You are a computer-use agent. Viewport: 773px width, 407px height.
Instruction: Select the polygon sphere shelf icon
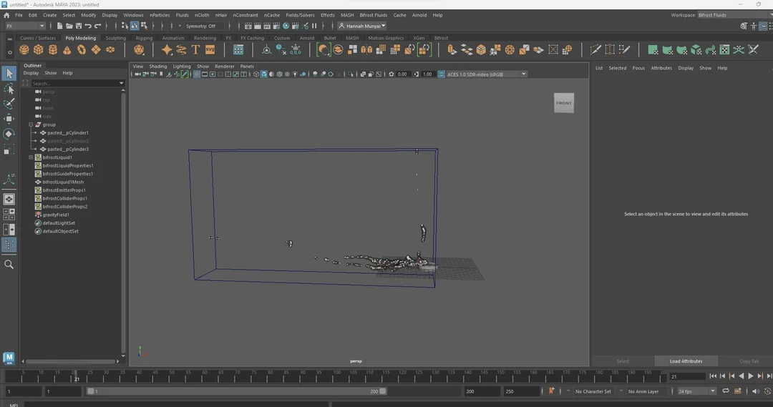click(24, 50)
